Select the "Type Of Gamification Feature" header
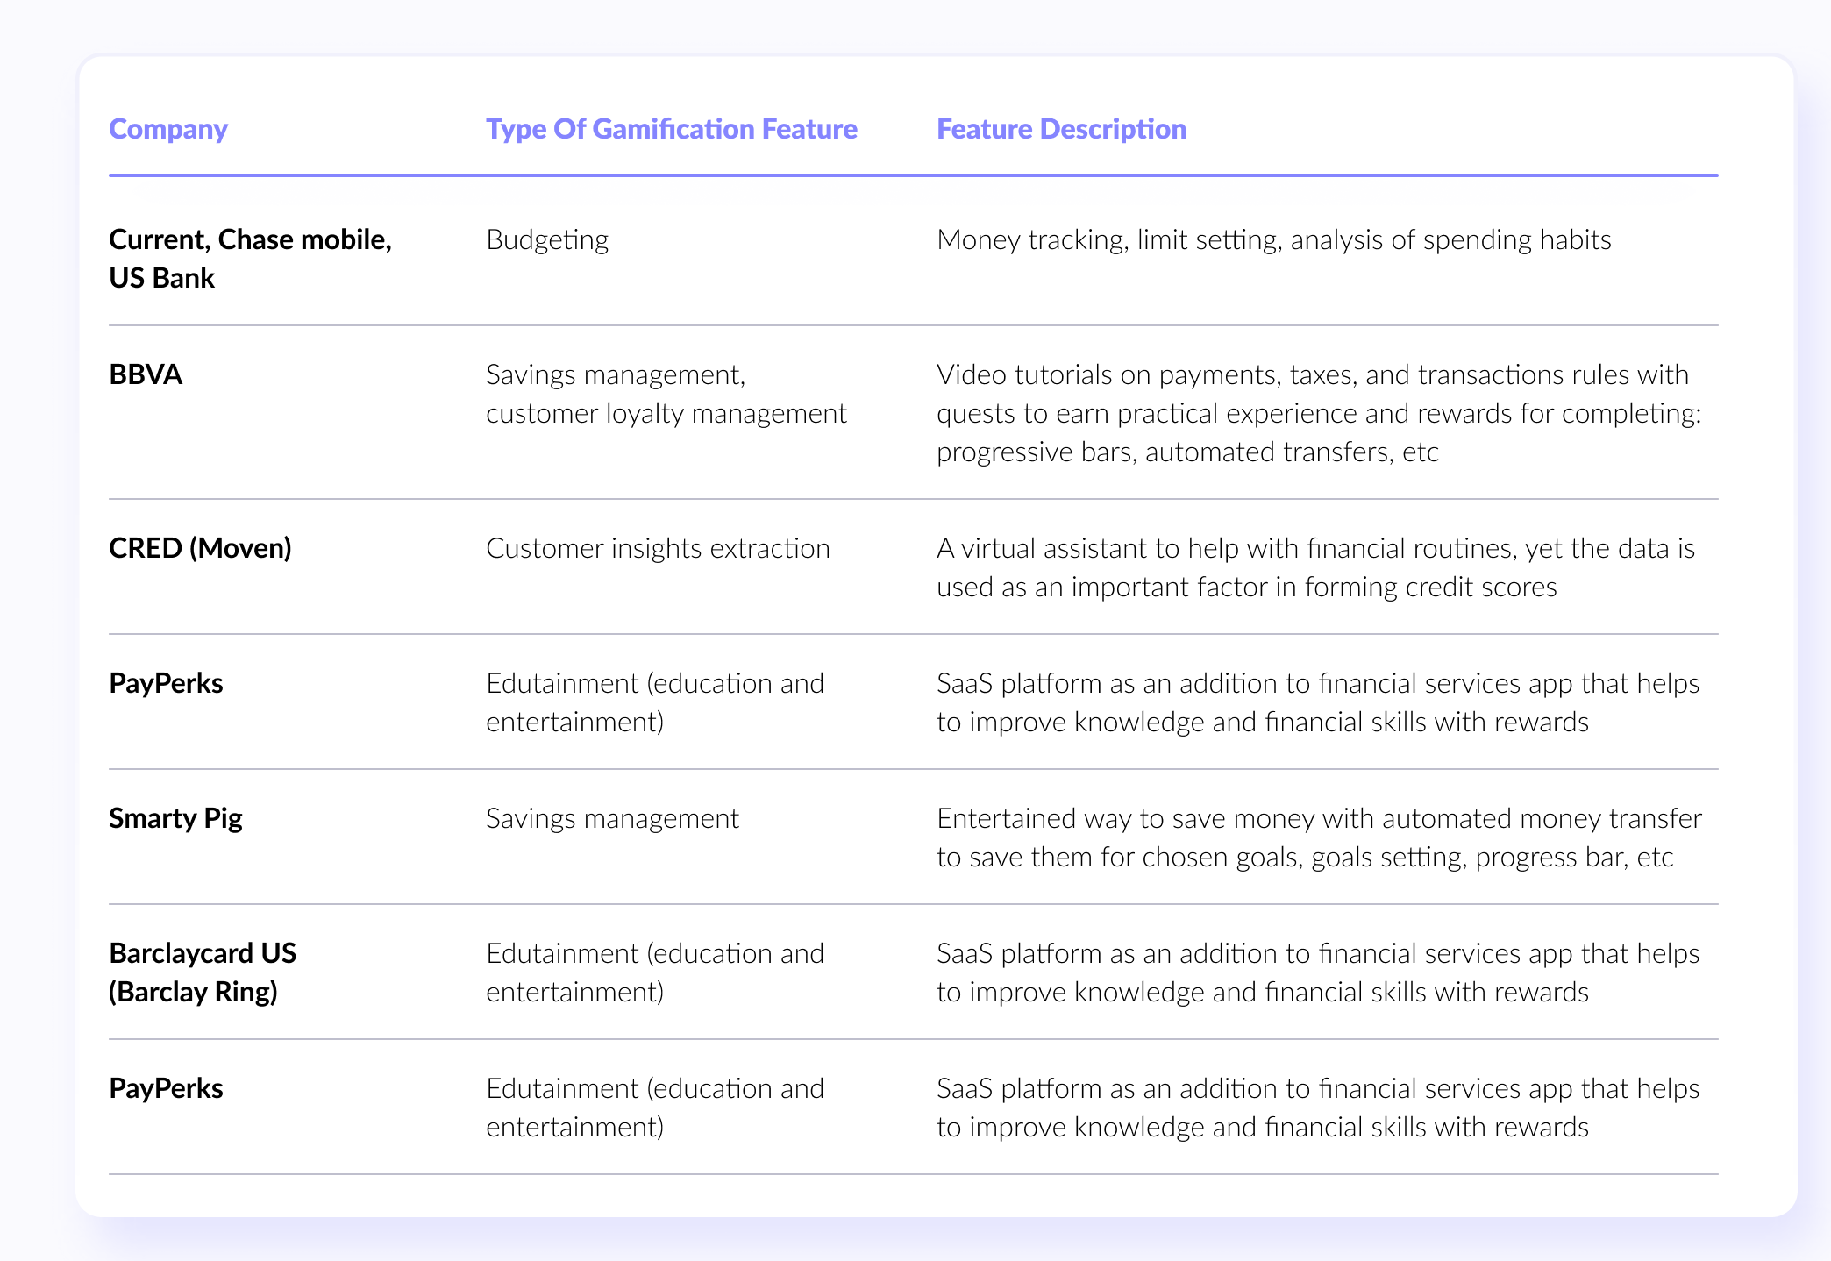 (x=672, y=129)
